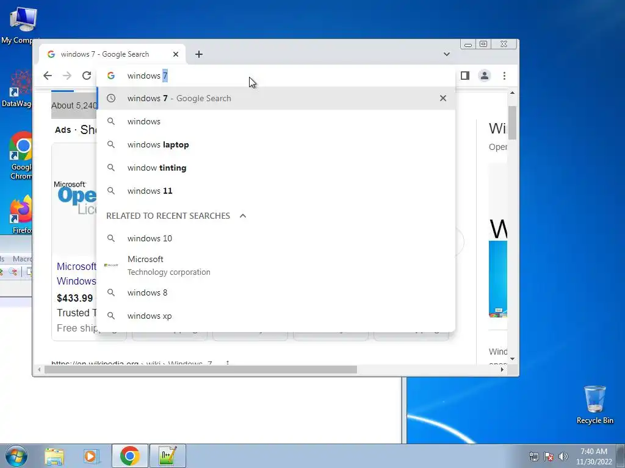The height and width of the screenshot is (468, 625).
Task: Click the address bar text 'windows 7'
Action: tap(148, 76)
